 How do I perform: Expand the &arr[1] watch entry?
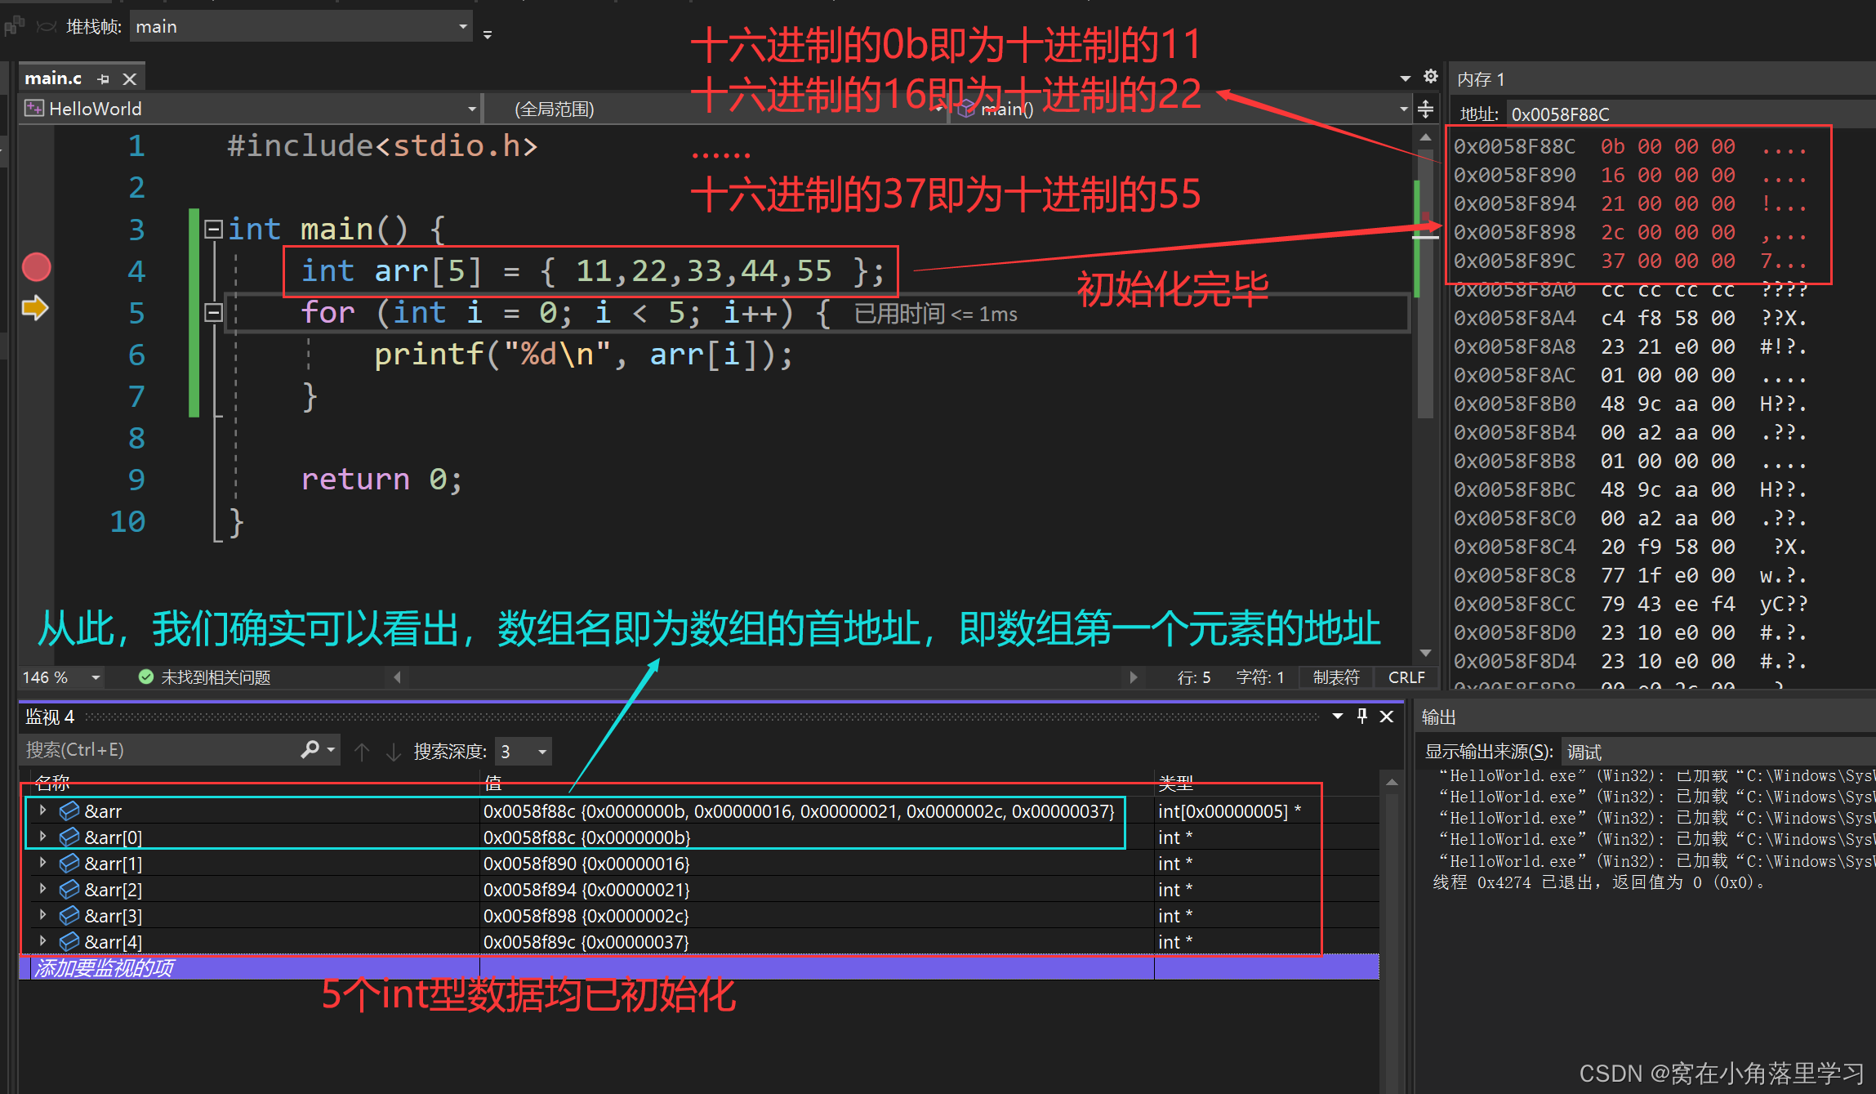[42, 863]
